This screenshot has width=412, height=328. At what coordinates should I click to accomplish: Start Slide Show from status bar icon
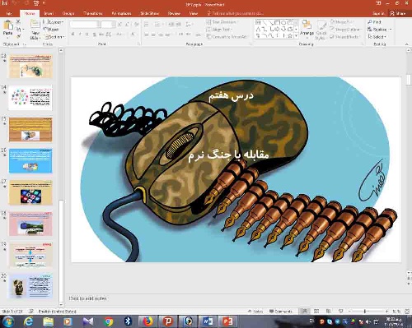[340, 312]
